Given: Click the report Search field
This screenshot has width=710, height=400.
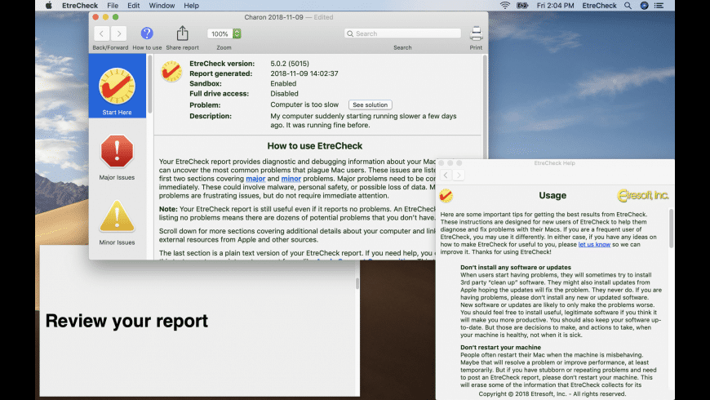Looking at the screenshot, I should pos(402,33).
